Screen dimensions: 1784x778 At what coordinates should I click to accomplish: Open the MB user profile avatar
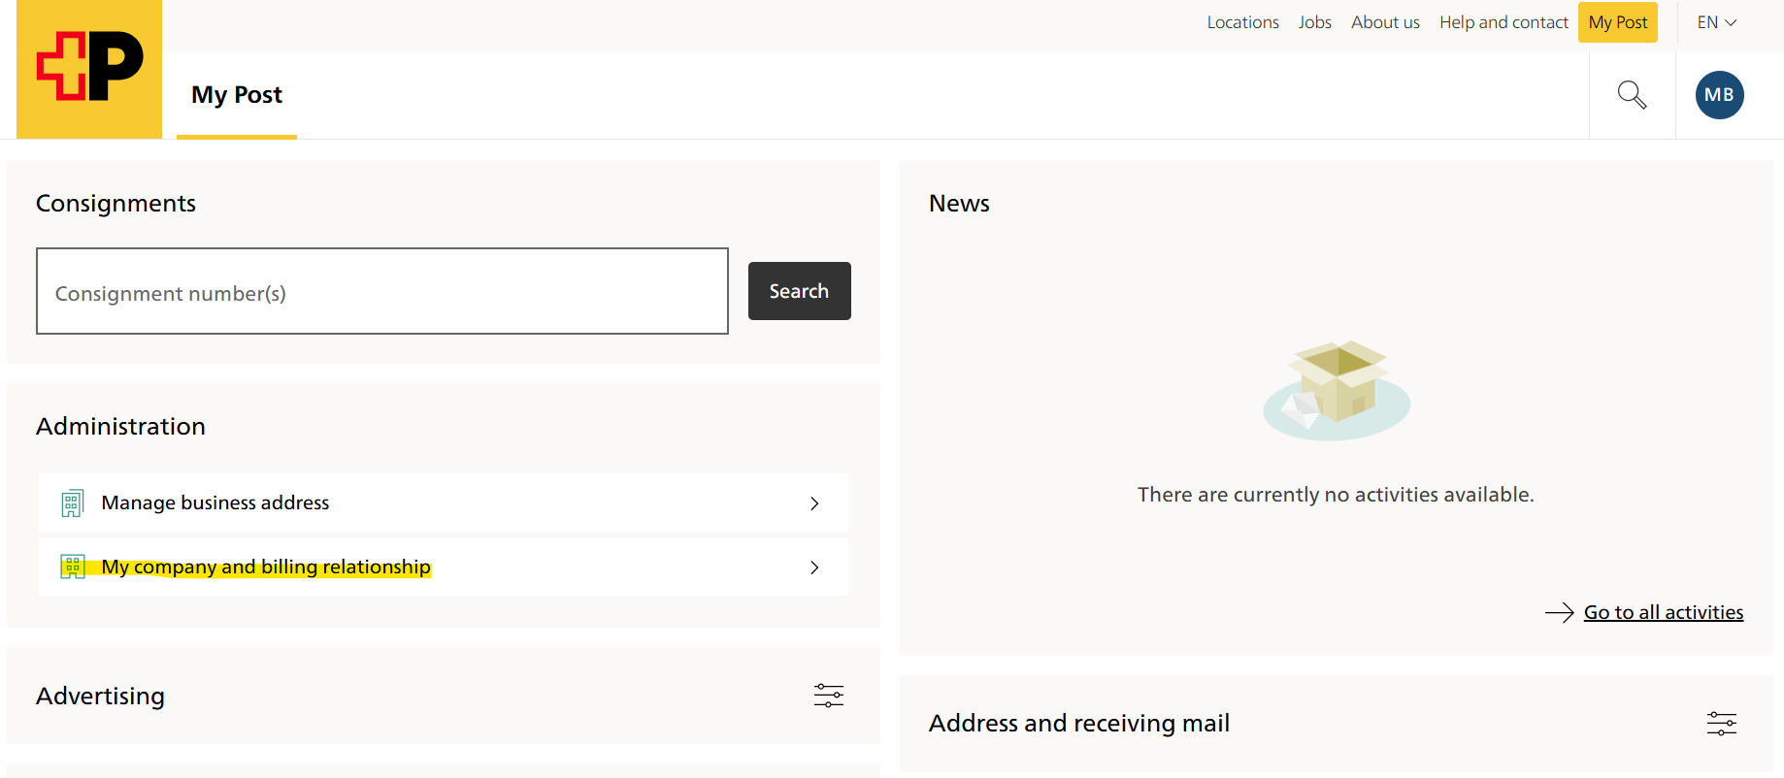click(1719, 95)
